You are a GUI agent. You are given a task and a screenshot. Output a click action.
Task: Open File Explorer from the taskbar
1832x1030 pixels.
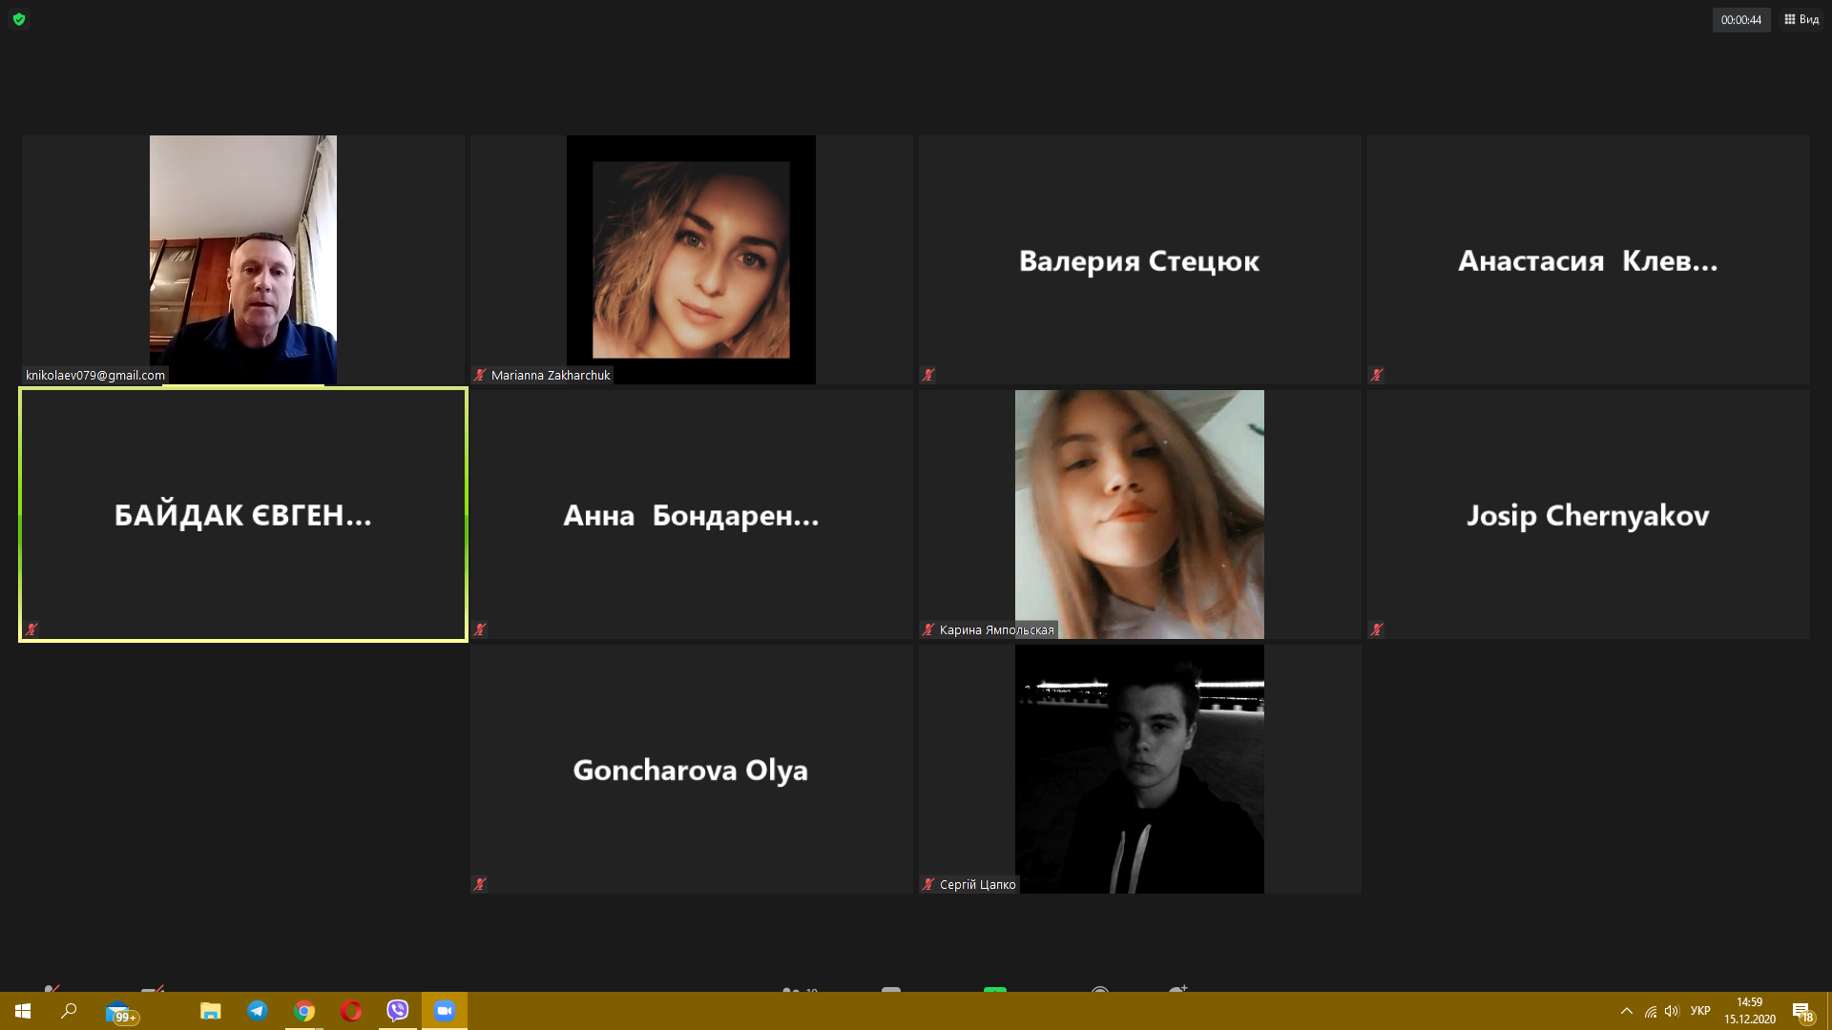click(211, 1011)
